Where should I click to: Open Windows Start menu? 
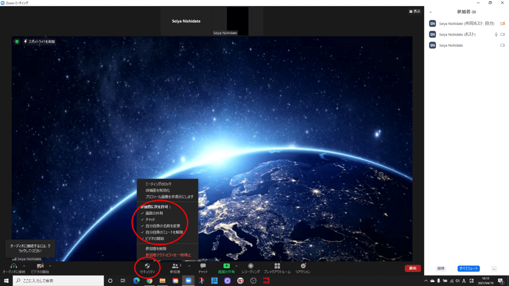point(6,280)
